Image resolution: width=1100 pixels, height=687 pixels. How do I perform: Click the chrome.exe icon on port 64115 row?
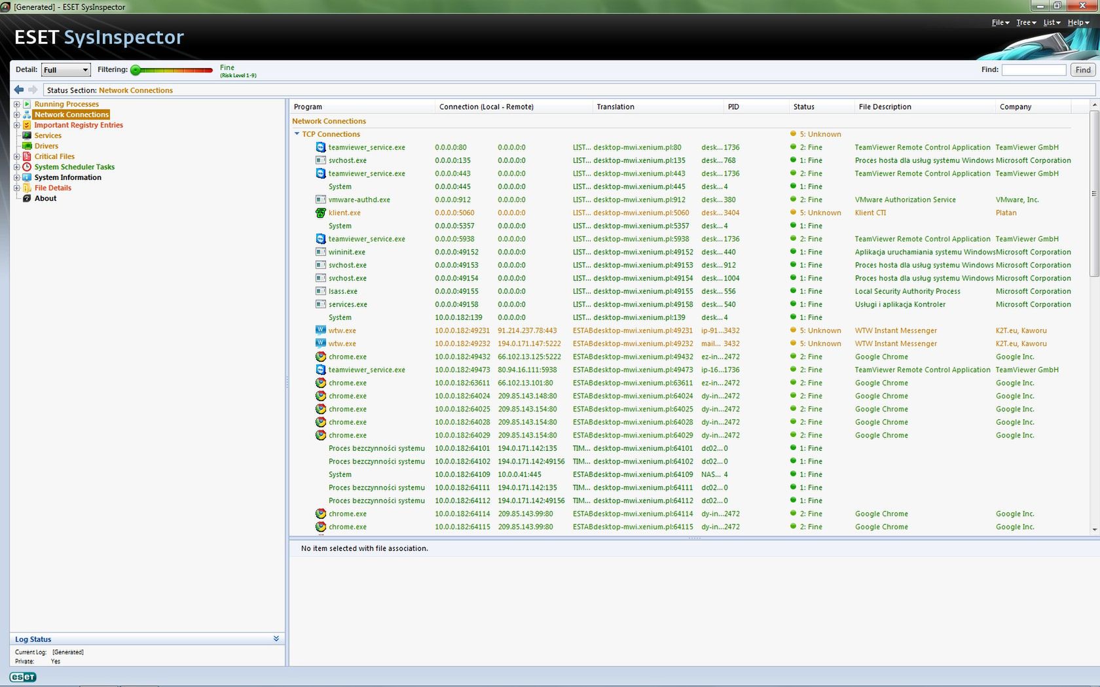coord(321,527)
